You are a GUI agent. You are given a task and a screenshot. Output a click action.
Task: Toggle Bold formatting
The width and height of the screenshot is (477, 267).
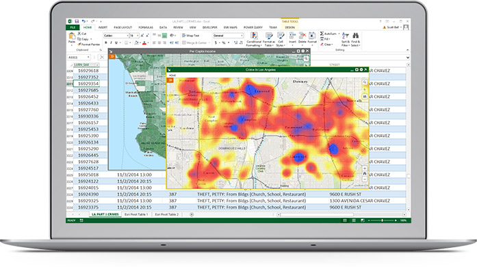click(106, 42)
